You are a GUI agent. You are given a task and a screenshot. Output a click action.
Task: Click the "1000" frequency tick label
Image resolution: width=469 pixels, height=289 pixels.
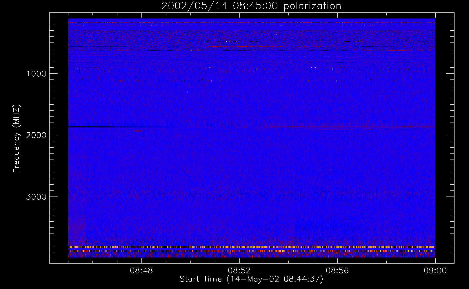tap(37, 74)
